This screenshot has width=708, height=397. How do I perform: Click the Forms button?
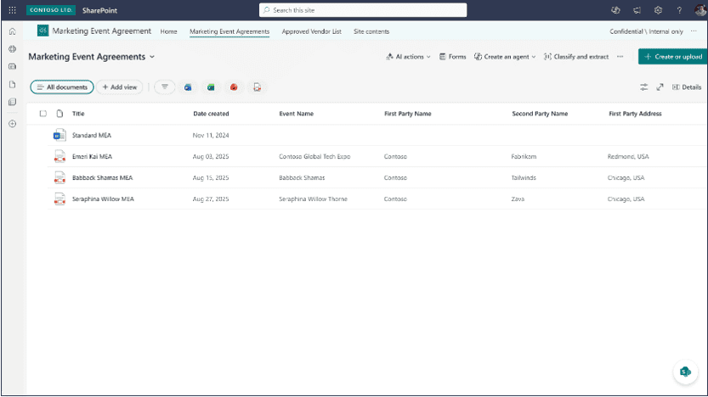pos(452,57)
